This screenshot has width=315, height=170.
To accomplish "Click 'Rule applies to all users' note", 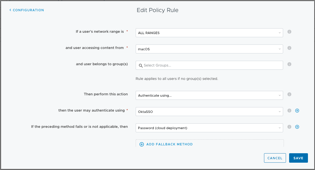I will pos(177,79).
